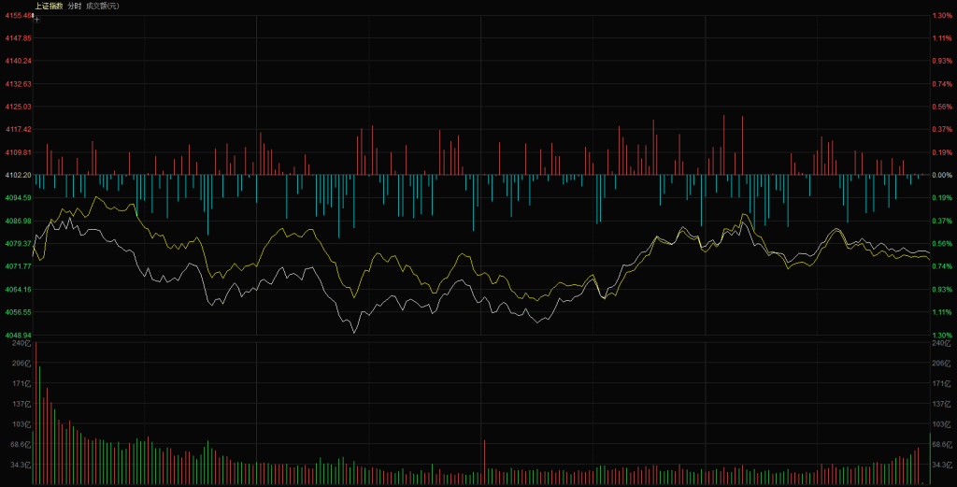
Task: Select the red 1.30% label at top right
Action: coord(941,15)
